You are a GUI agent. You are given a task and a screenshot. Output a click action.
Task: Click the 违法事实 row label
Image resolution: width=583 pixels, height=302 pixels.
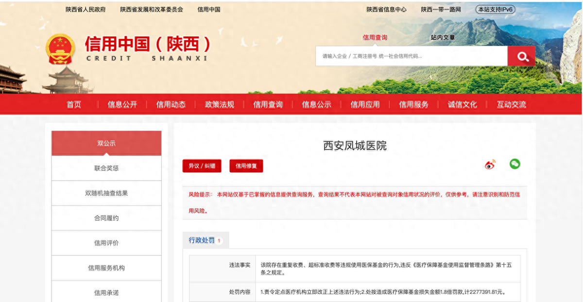point(240,265)
